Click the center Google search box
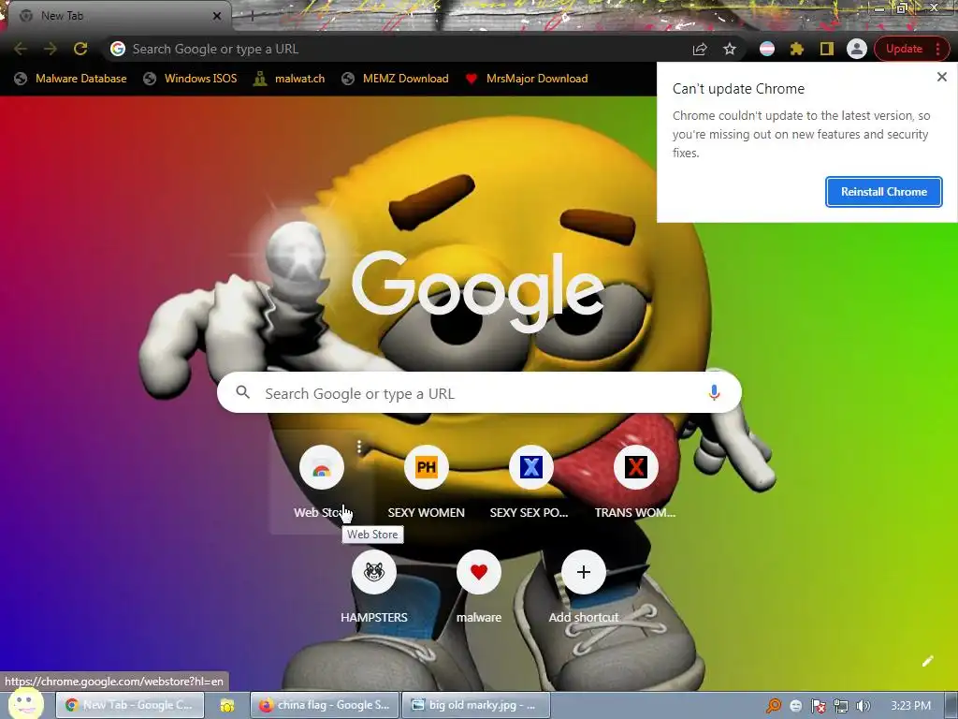This screenshot has width=958, height=719. pos(479,393)
